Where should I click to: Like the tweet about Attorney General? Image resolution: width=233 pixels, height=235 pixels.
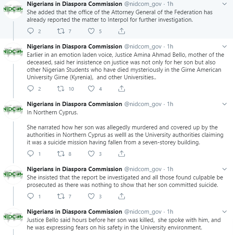(x=91, y=31)
